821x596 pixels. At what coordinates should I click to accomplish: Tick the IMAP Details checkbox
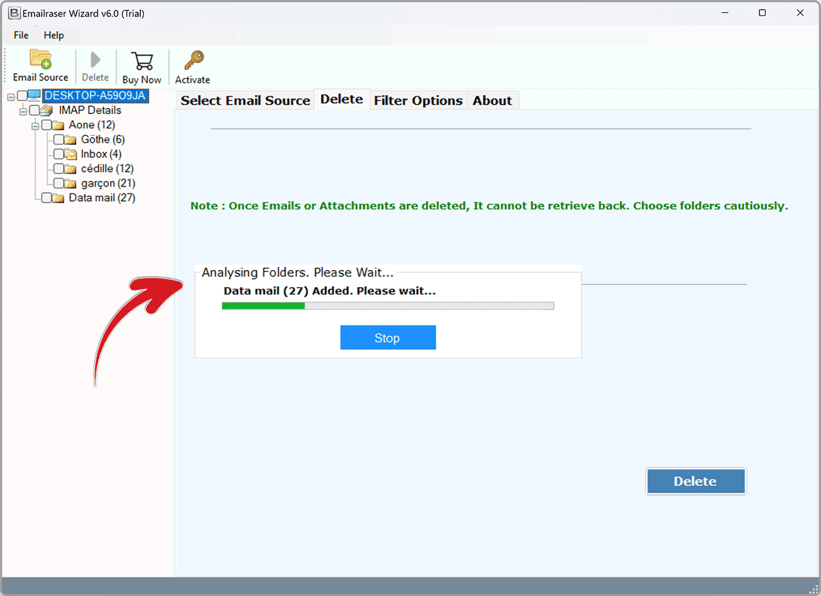34,110
